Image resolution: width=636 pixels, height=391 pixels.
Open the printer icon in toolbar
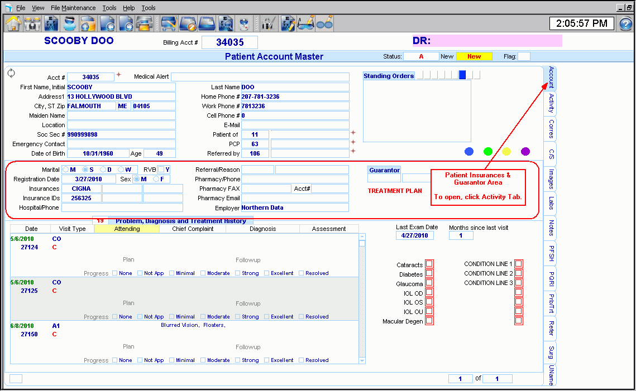click(145, 23)
